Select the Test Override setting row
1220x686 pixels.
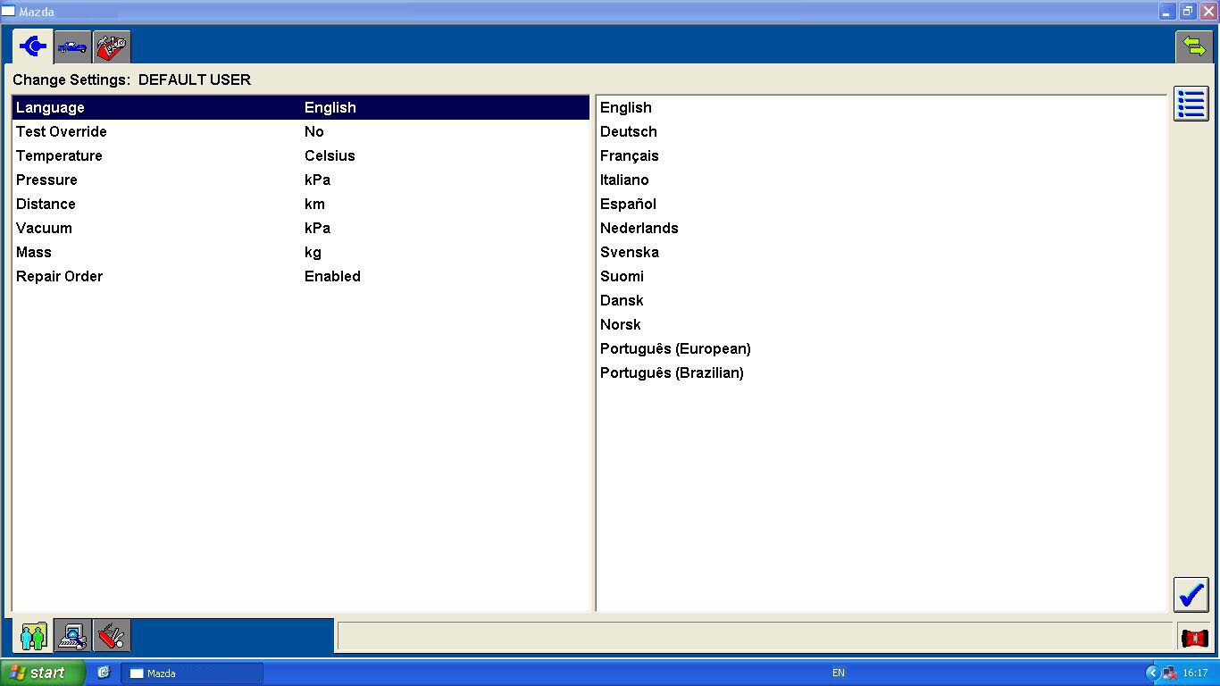pyautogui.click(x=301, y=131)
